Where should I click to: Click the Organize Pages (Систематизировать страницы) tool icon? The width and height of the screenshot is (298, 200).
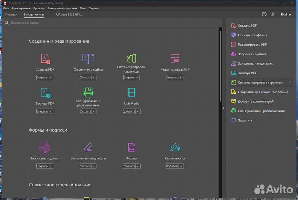[x=132, y=58]
